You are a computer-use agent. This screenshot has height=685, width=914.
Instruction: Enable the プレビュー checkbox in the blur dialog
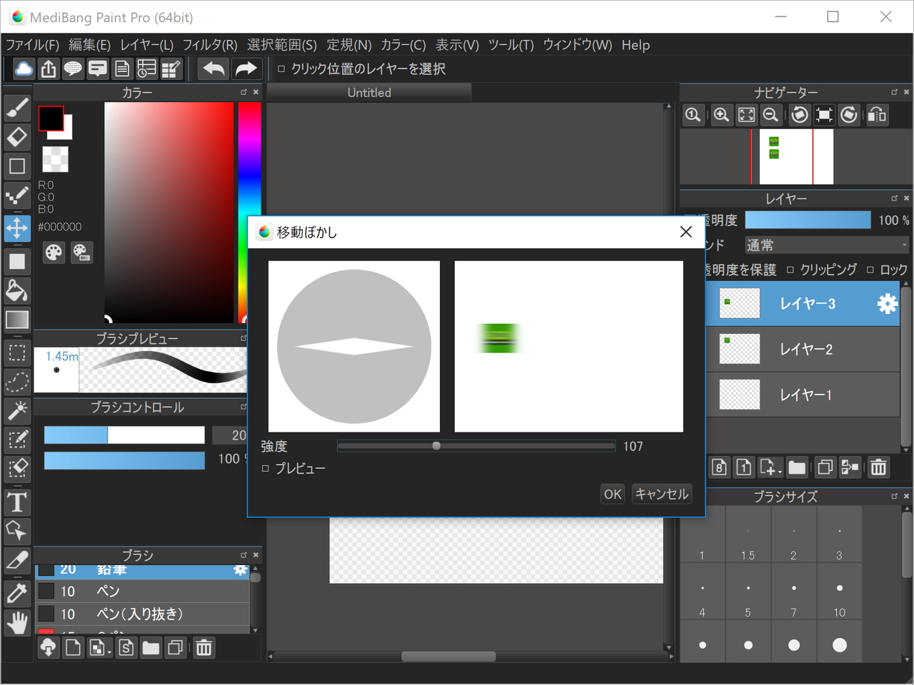pyautogui.click(x=265, y=469)
